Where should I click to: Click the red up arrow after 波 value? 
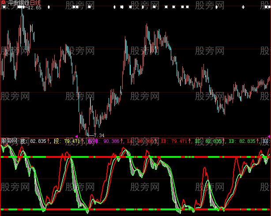[49, 142]
